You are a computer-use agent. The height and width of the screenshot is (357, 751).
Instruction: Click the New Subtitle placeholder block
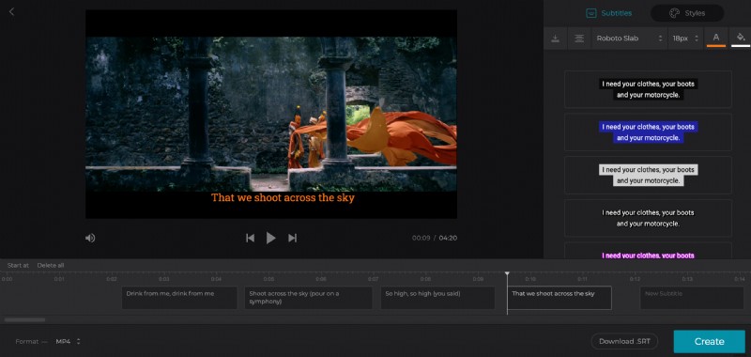692,298
